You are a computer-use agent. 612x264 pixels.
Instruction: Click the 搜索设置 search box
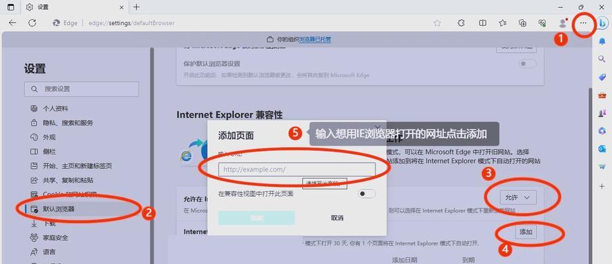pyautogui.click(x=81, y=89)
